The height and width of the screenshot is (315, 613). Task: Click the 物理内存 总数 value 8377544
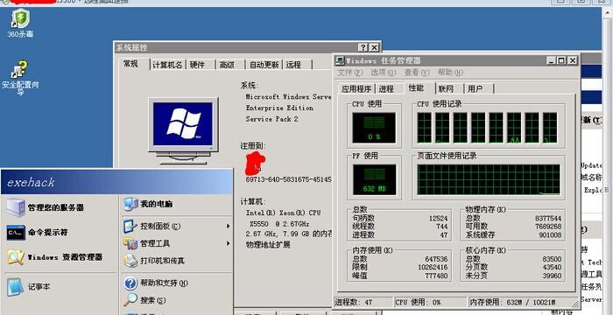[x=548, y=219]
